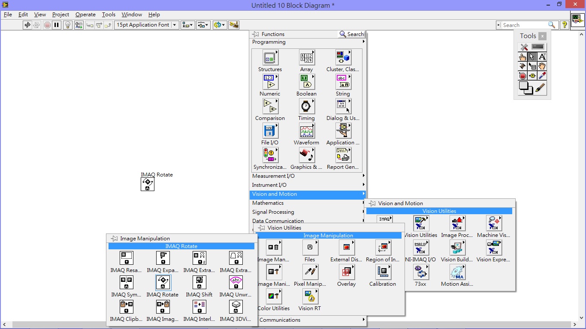The width and height of the screenshot is (586, 329).
Task: Open the View menu
Action: 40,14
